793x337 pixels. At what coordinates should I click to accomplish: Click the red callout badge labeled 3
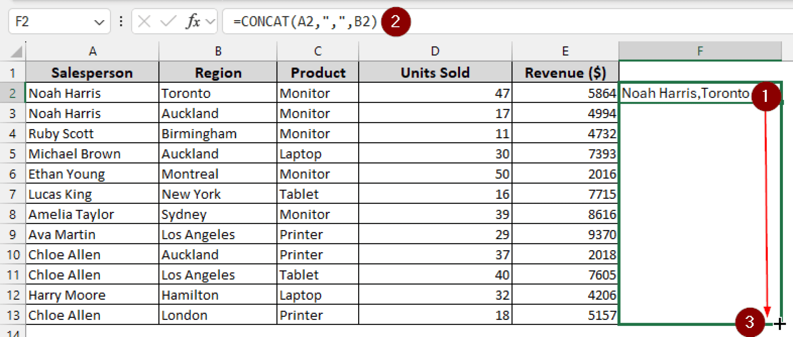pos(750,321)
